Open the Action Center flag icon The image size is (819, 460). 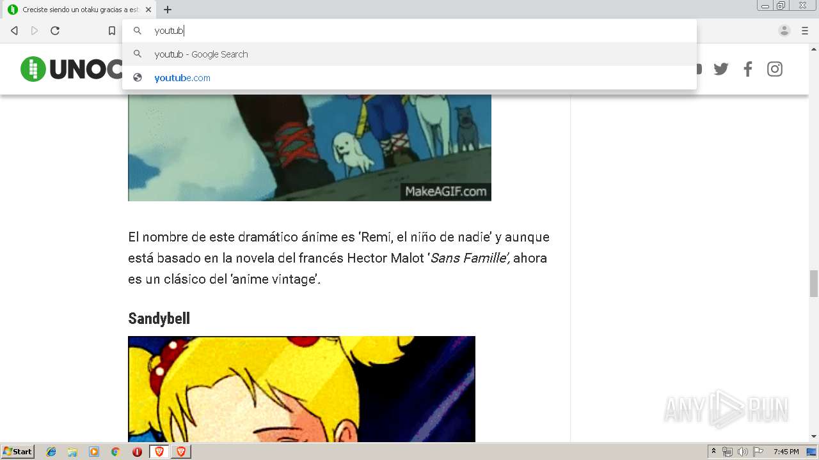758,452
